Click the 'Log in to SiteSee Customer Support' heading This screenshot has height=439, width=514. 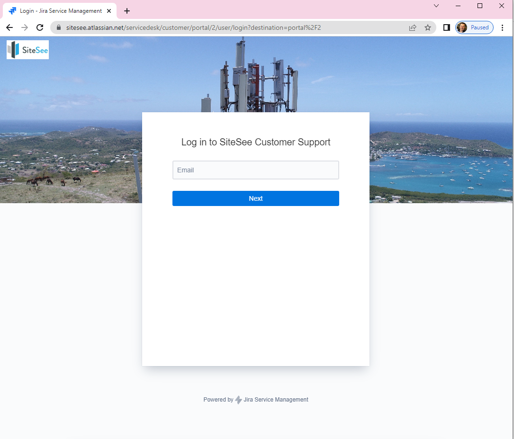coord(256,142)
